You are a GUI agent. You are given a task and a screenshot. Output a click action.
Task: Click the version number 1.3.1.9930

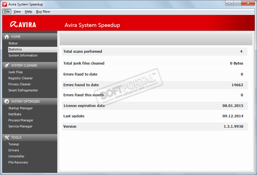pos(233,127)
